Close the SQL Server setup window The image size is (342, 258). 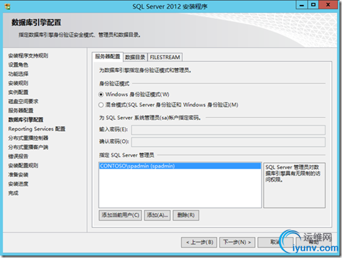[328, 5]
